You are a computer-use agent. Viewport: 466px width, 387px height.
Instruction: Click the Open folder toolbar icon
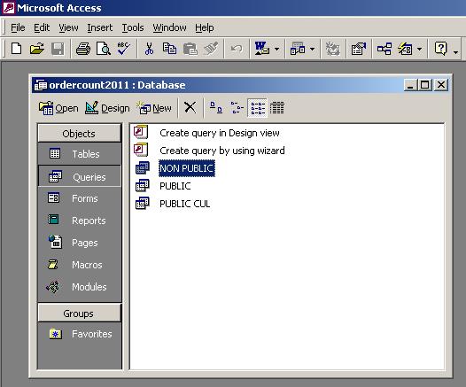point(37,49)
